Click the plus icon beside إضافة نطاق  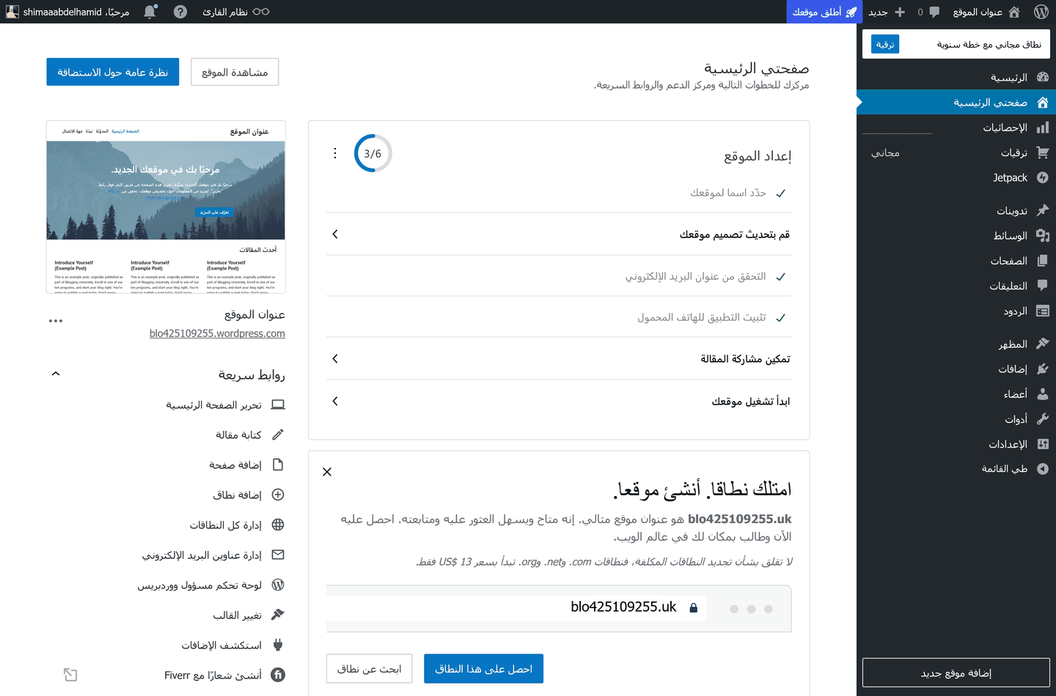point(277,495)
